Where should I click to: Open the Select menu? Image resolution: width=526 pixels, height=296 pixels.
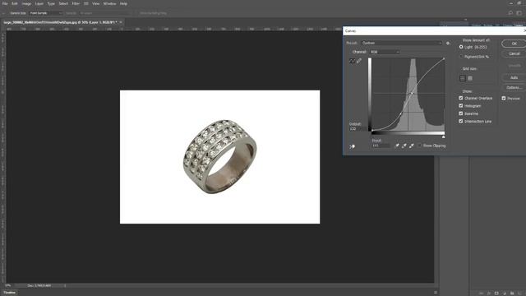[x=63, y=3]
